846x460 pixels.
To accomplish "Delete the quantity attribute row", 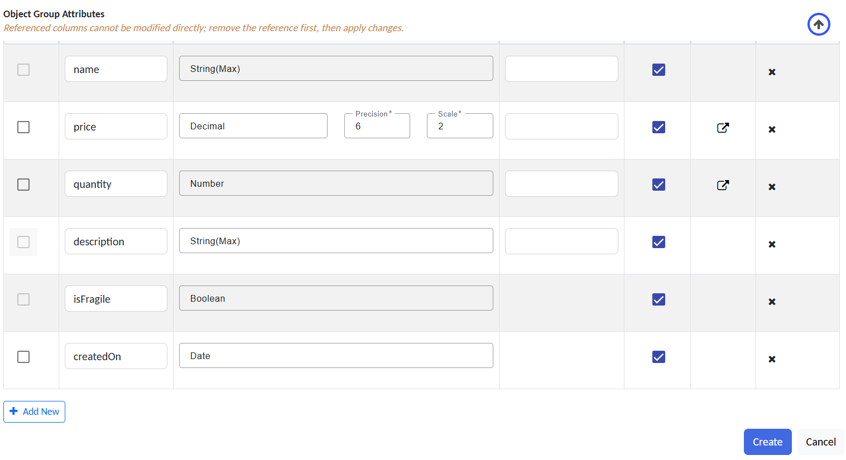I will [x=772, y=187].
